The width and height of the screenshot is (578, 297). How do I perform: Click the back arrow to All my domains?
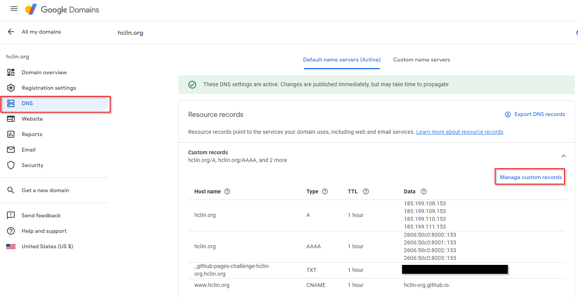11,32
